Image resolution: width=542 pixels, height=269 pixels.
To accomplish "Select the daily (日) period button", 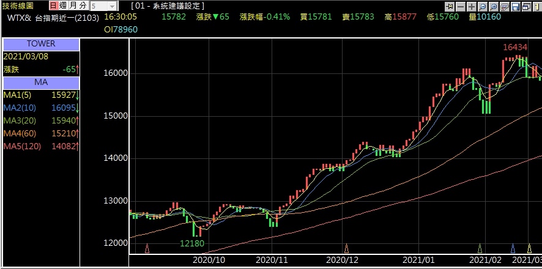I will pyautogui.click(x=53, y=6).
